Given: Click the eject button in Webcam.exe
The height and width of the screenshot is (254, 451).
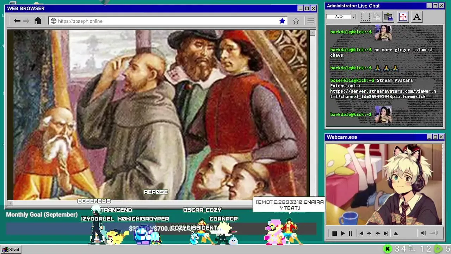Looking at the screenshot, I should (x=396, y=233).
